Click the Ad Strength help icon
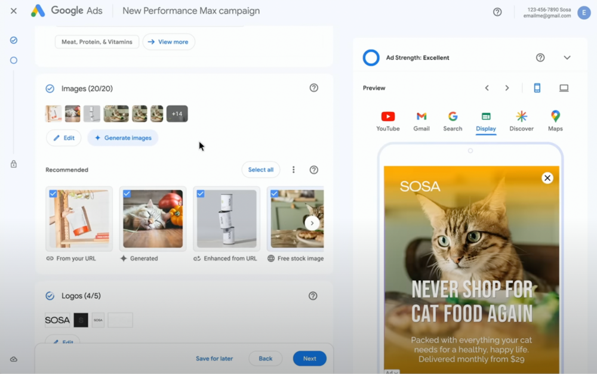Screen dimensions: 597x374 (540, 57)
